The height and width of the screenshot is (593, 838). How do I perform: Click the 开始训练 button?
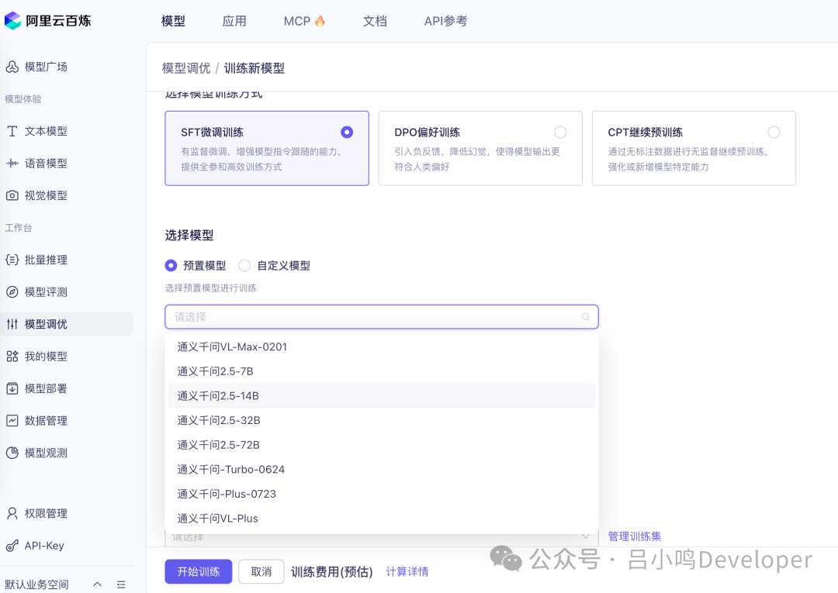point(199,571)
